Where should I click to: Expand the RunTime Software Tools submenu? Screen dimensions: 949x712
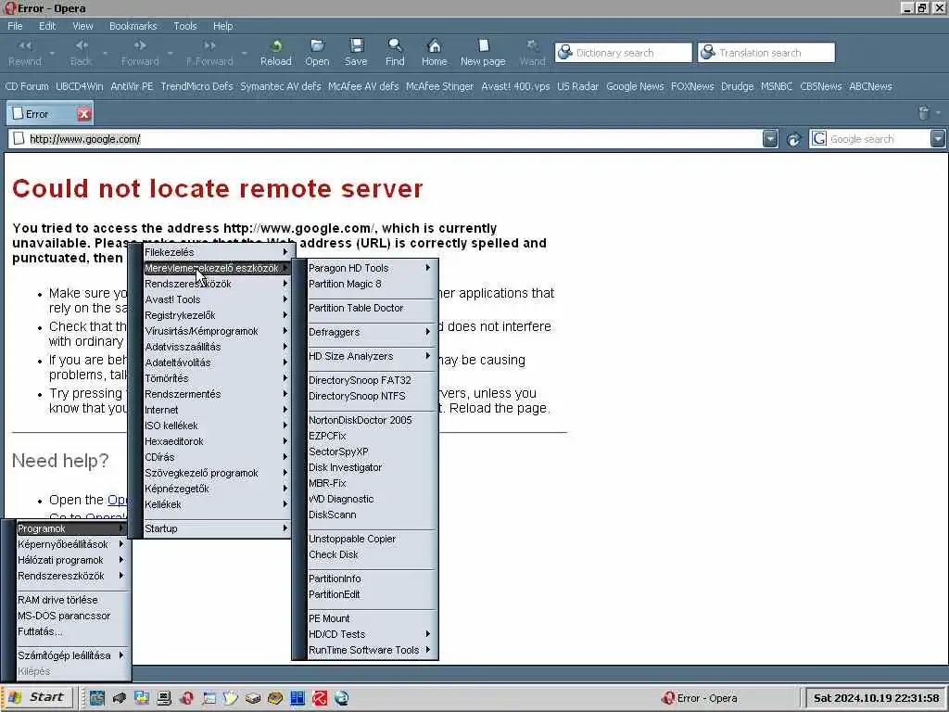tap(372, 650)
